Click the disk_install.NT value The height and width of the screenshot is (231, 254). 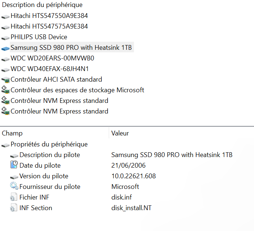point(131,208)
